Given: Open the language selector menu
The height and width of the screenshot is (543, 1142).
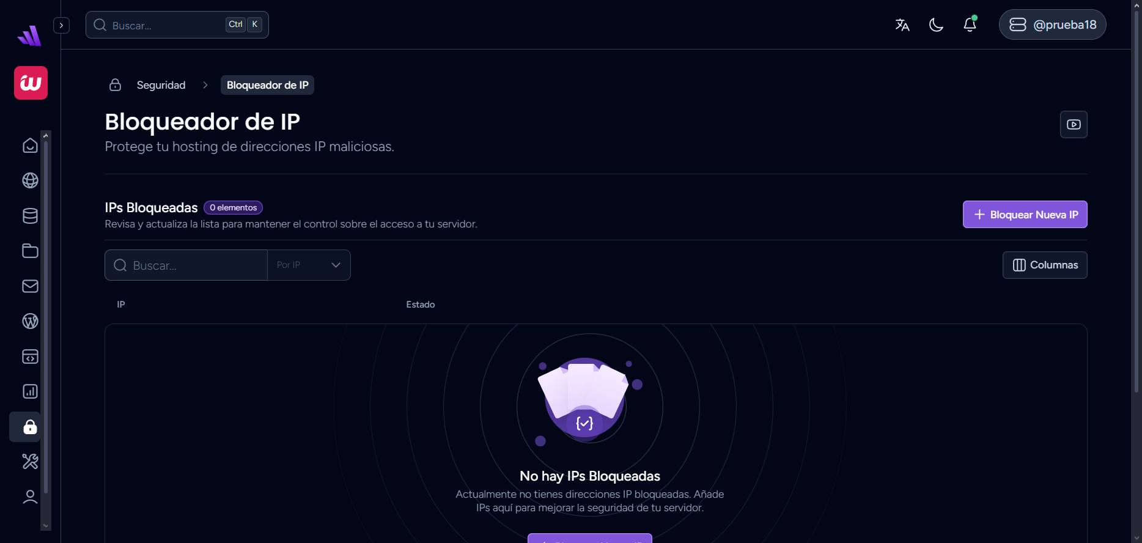Looking at the screenshot, I should (902, 24).
